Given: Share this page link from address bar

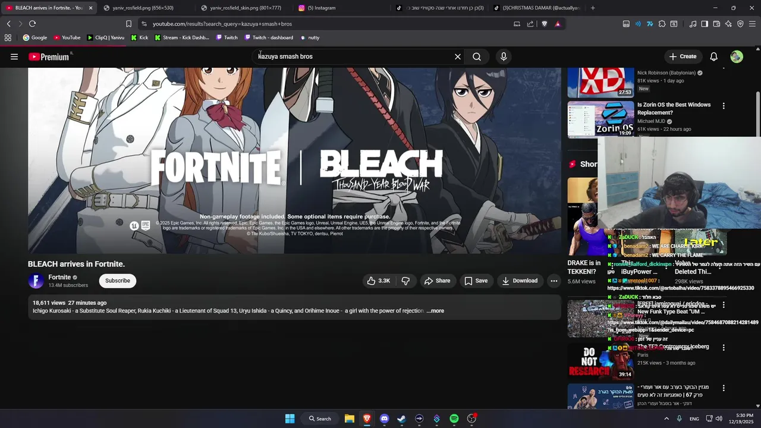Looking at the screenshot, I should pos(530,24).
